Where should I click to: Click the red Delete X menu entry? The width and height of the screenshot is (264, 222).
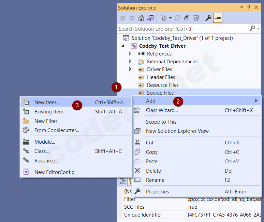coord(153,171)
